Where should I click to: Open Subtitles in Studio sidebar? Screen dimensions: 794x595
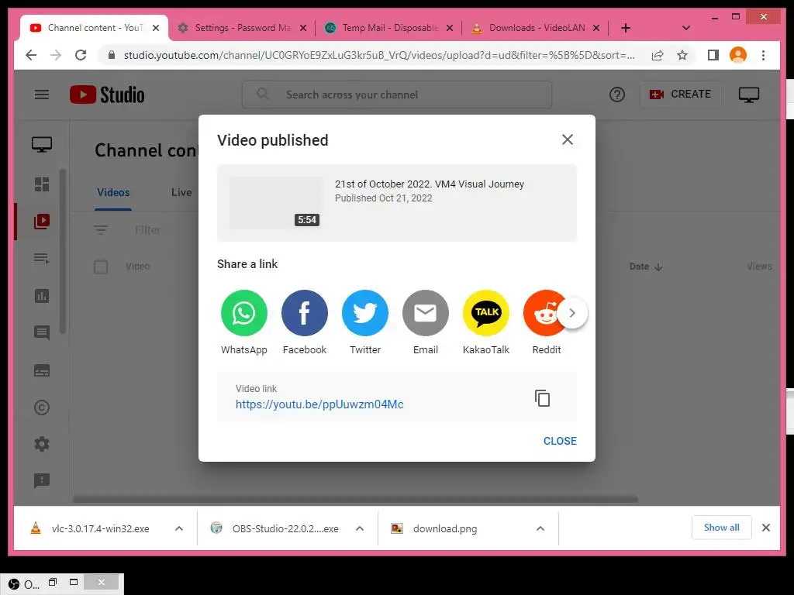click(x=42, y=370)
